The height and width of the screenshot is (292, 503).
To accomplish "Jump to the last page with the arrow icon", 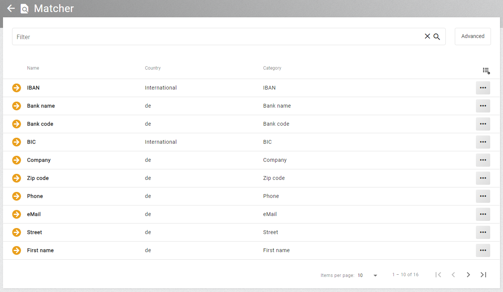I will click(483, 275).
